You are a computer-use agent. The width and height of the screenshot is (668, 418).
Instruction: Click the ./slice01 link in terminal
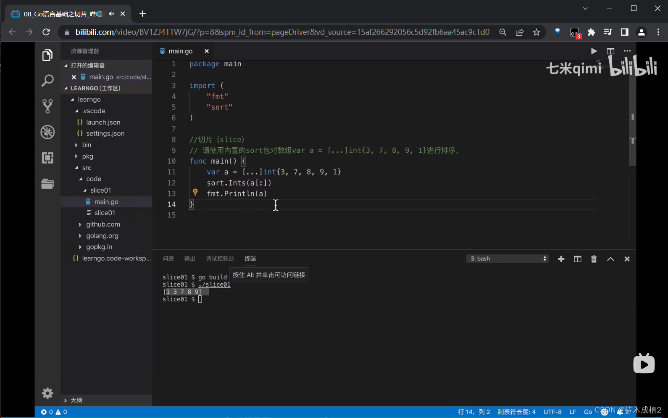click(214, 285)
